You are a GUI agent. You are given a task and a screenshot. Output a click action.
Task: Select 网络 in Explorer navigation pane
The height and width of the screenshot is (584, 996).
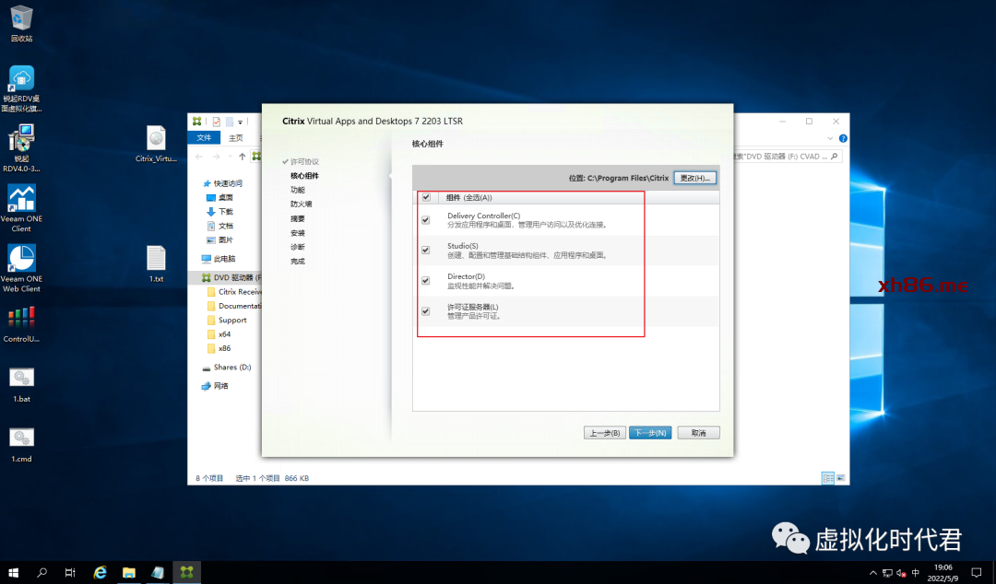tap(220, 386)
